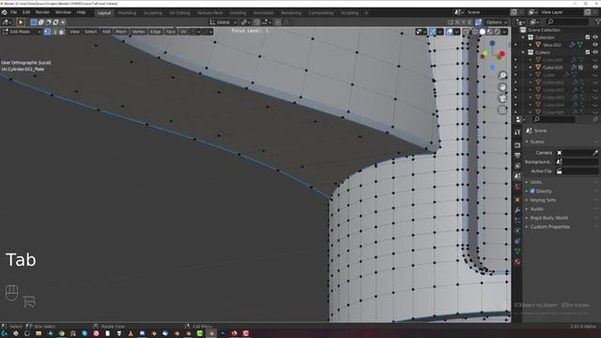Switch to the Shading workspace tab

click(238, 12)
